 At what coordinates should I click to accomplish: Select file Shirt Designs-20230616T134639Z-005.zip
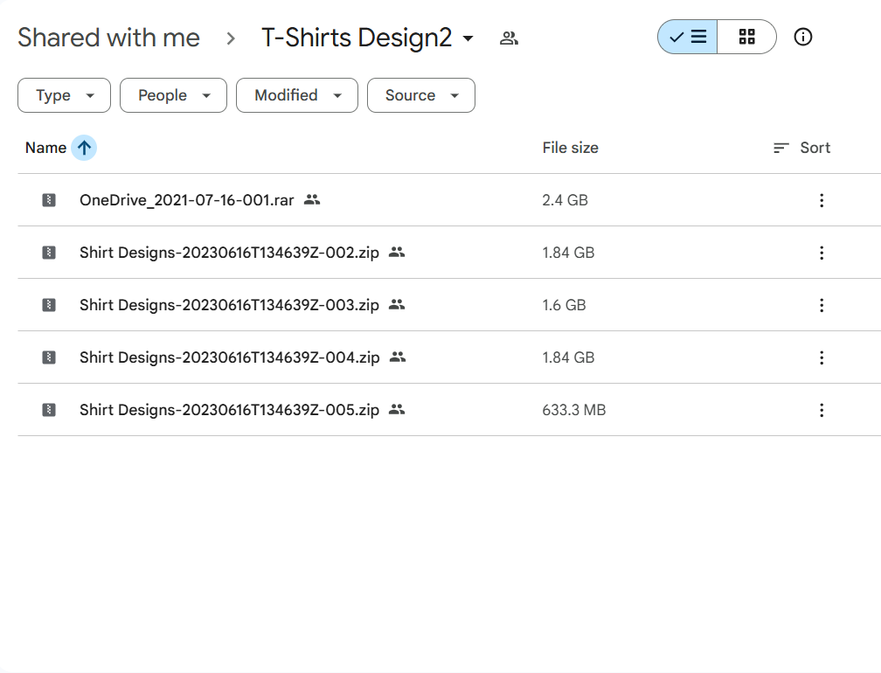(229, 410)
